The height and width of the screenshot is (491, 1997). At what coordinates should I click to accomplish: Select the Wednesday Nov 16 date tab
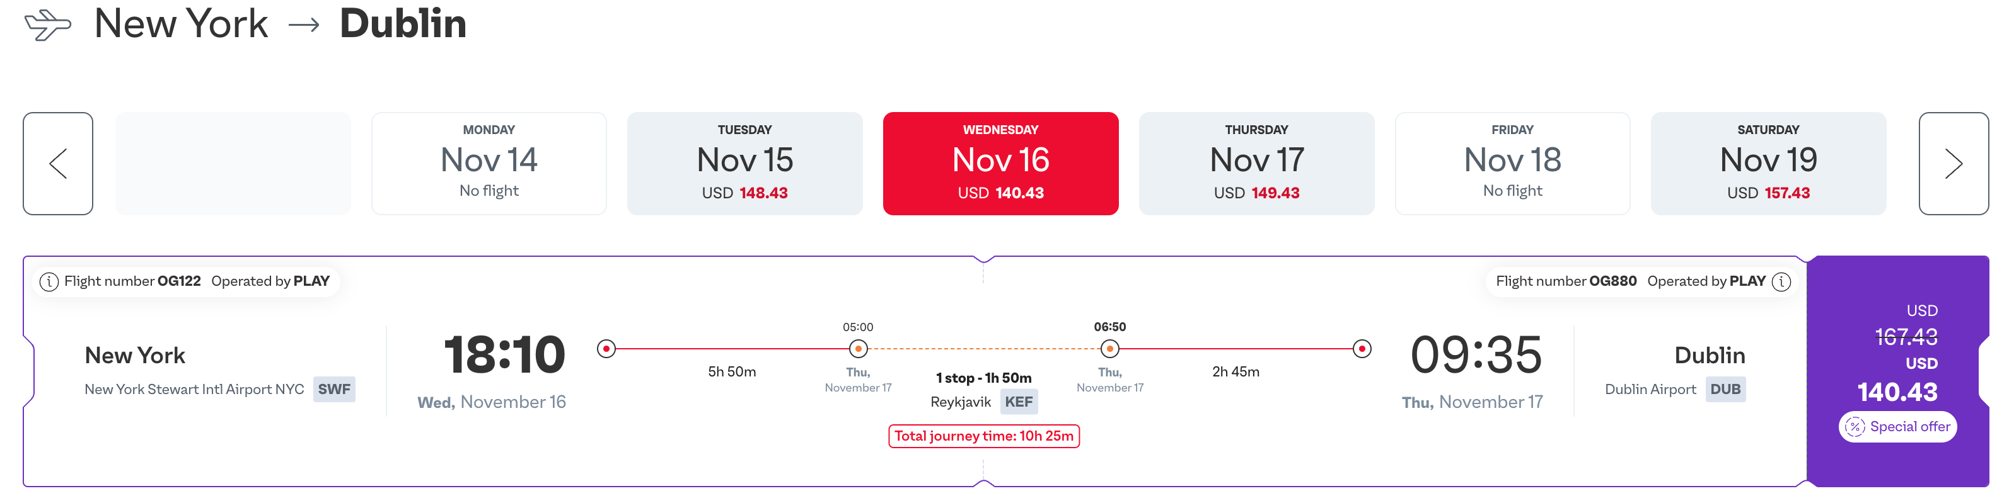1000,164
